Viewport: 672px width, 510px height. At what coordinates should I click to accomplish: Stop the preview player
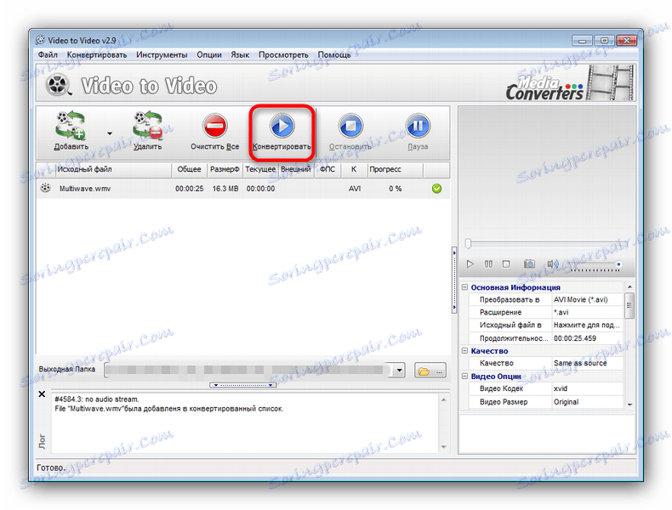coord(506,263)
